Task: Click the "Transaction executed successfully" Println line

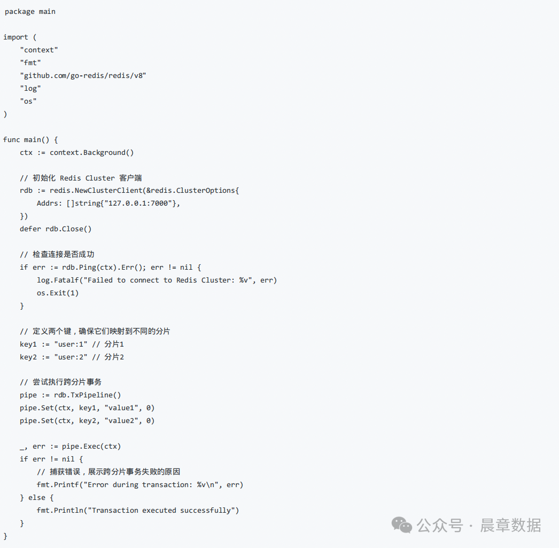Action: point(138,510)
